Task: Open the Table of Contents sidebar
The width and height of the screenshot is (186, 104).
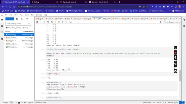Action: click(2, 32)
